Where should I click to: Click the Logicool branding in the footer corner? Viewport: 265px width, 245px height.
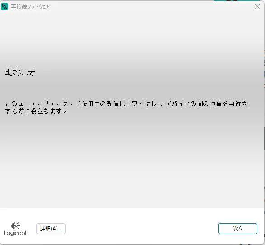pyautogui.click(x=15, y=229)
